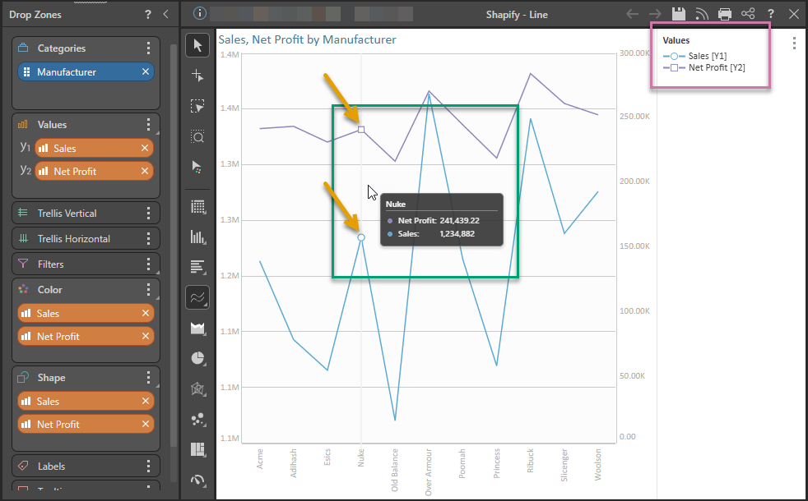This screenshot has height=501, width=808.
Task: Open Filters zone options menu
Action: [148, 264]
